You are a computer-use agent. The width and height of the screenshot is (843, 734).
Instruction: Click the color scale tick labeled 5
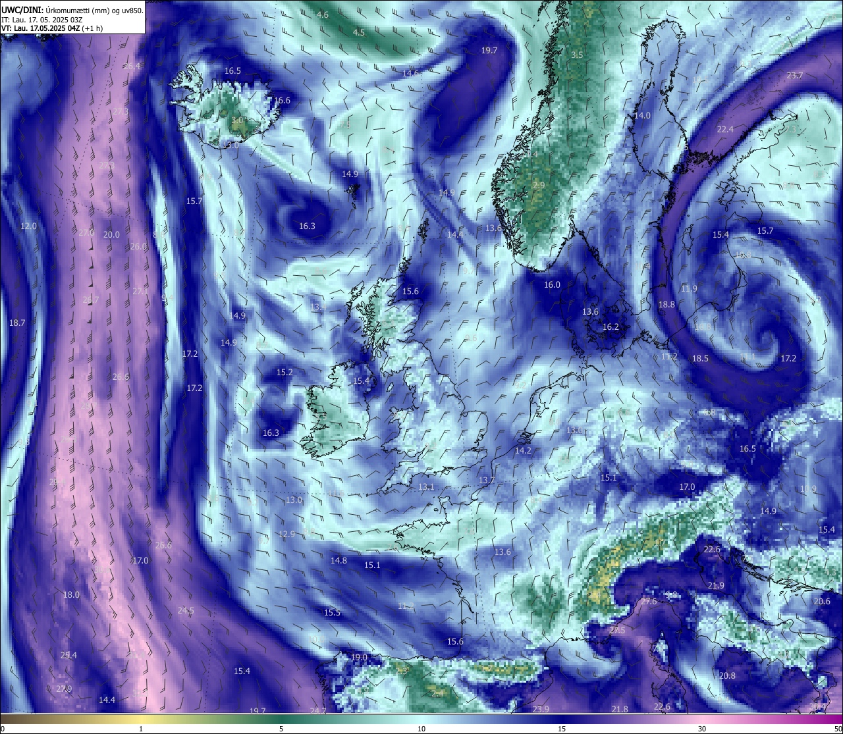click(x=281, y=729)
